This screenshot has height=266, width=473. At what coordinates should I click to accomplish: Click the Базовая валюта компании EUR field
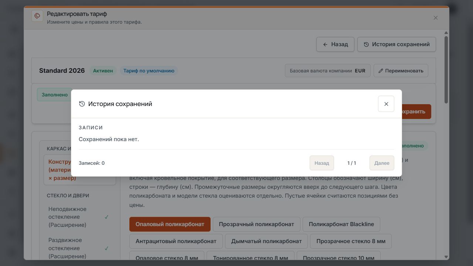328,71
